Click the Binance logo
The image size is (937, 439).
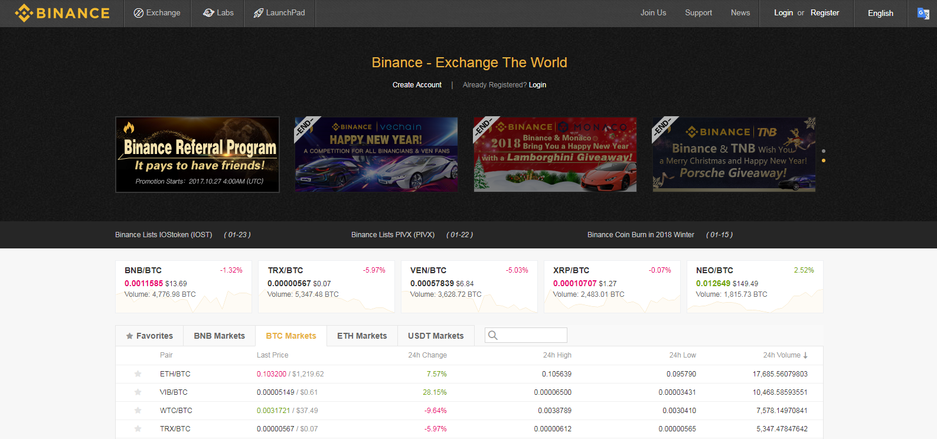tap(62, 13)
